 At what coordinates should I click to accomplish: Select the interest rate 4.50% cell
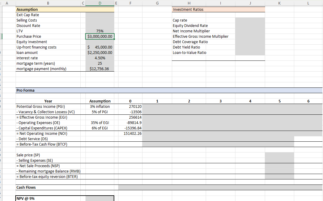coord(100,58)
